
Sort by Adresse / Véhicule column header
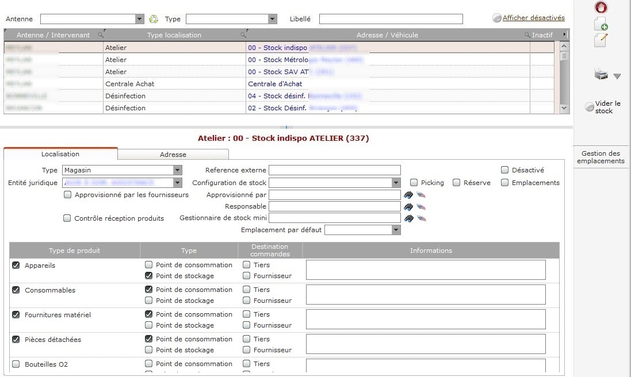(x=387, y=35)
